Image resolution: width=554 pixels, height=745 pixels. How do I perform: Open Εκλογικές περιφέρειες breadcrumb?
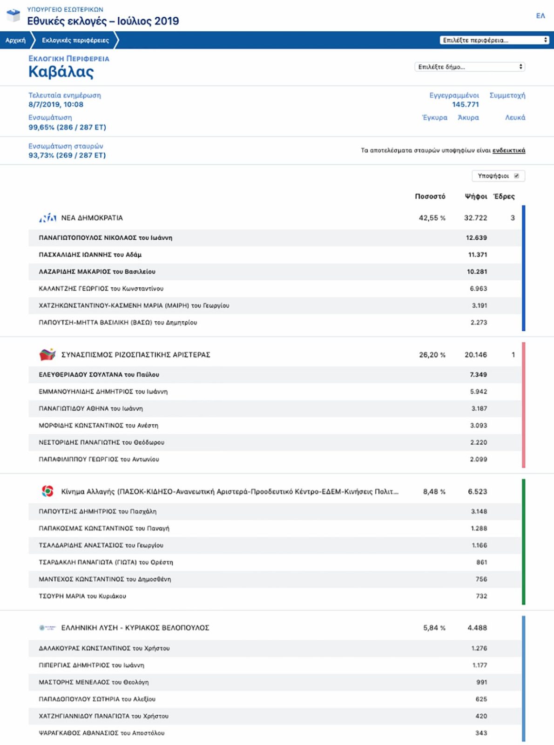[75, 40]
